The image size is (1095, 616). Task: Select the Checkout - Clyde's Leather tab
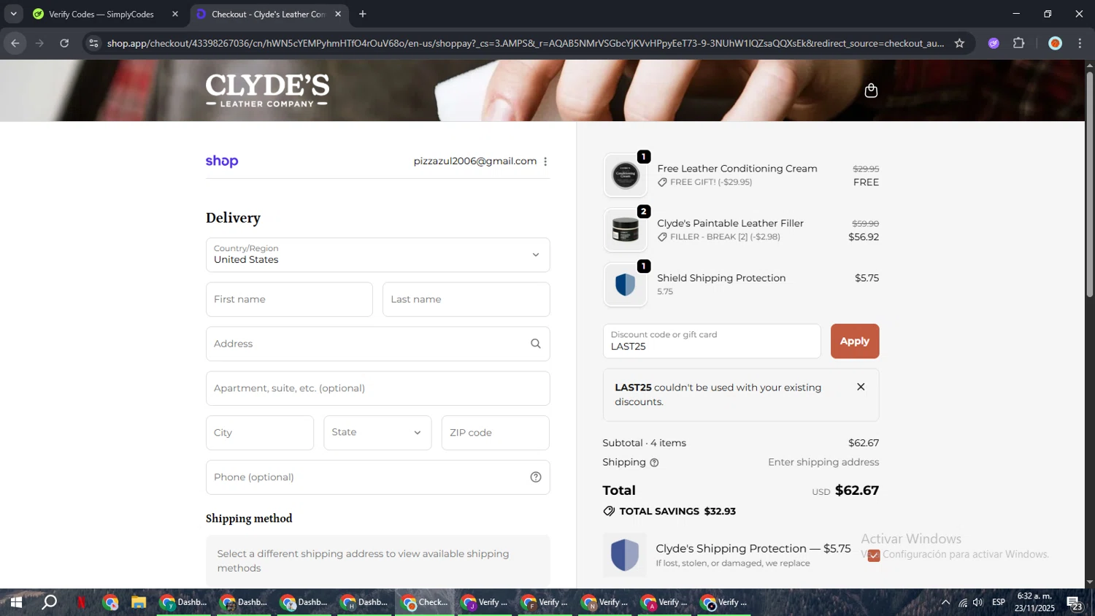pyautogui.click(x=269, y=14)
